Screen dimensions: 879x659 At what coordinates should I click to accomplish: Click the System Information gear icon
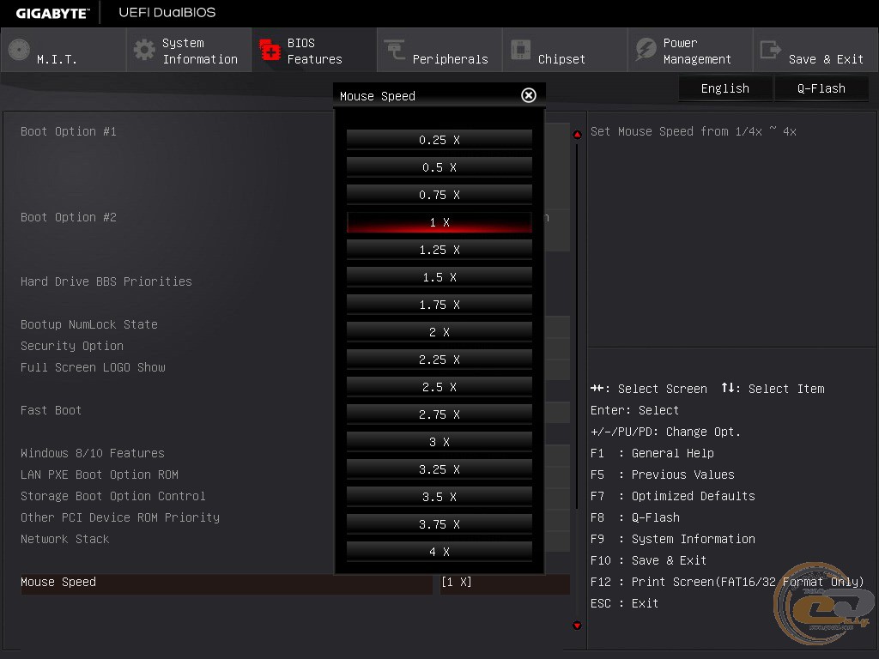pyautogui.click(x=144, y=51)
